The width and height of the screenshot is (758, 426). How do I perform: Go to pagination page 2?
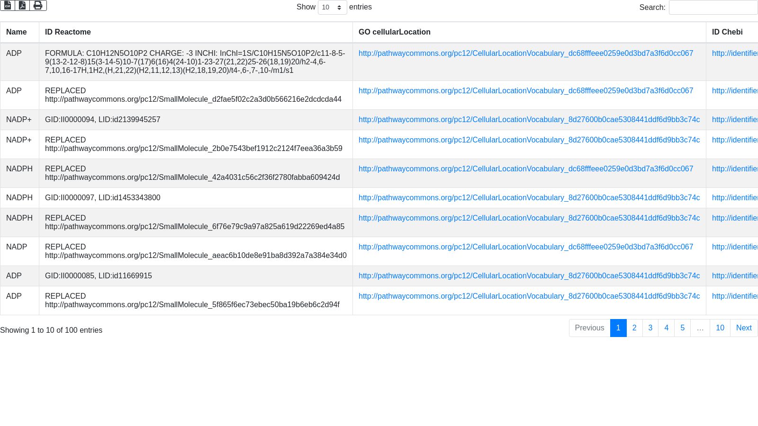coord(634,328)
